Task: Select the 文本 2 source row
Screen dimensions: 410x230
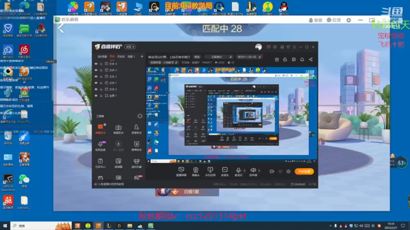Action: (119, 76)
